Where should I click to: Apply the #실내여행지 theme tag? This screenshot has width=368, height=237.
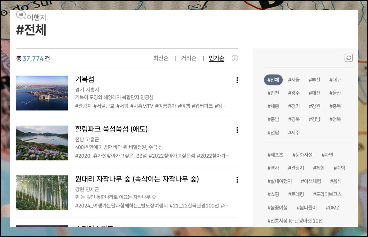(x=279, y=181)
